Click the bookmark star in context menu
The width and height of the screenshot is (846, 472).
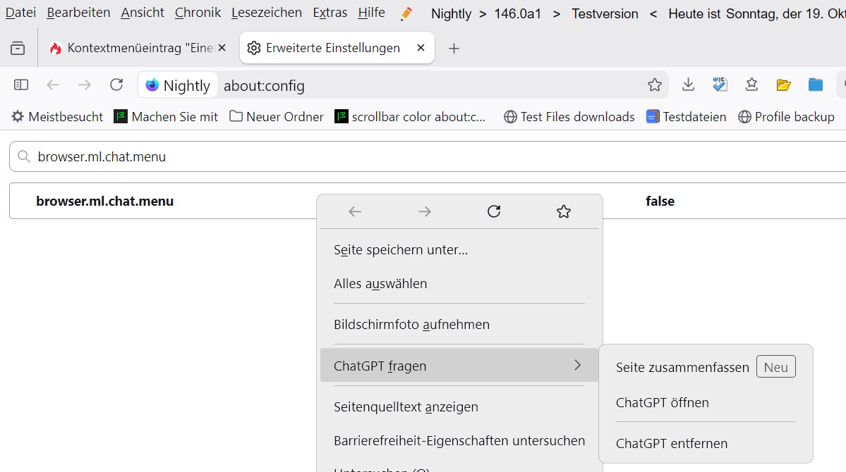tap(563, 211)
